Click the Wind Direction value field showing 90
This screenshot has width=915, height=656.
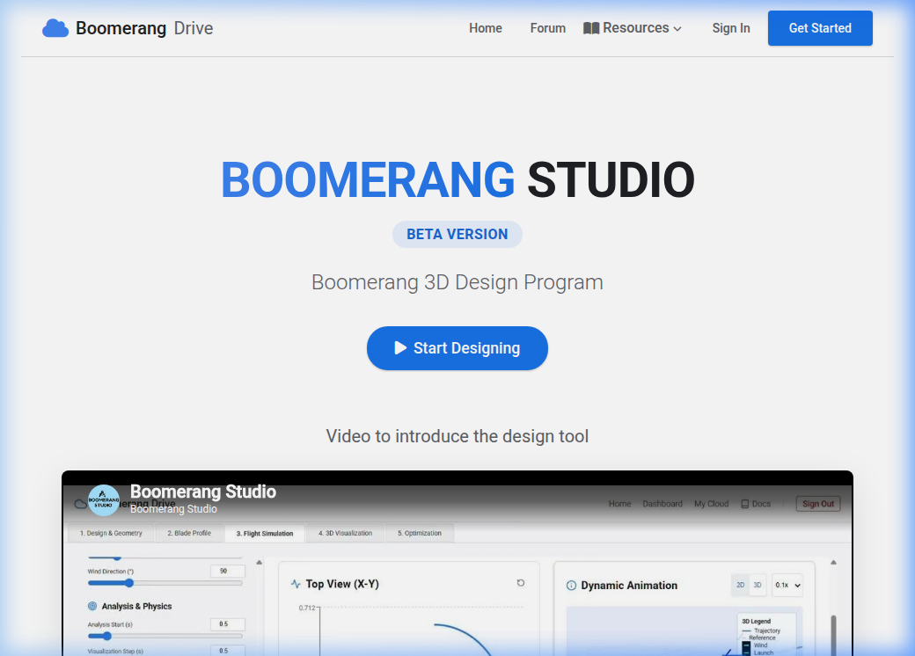coord(228,571)
